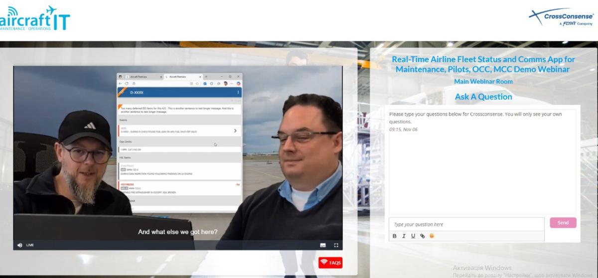This screenshot has width=598, height=278.
Task: Mute the webinar video volume
Action: [x=20, y=245]
